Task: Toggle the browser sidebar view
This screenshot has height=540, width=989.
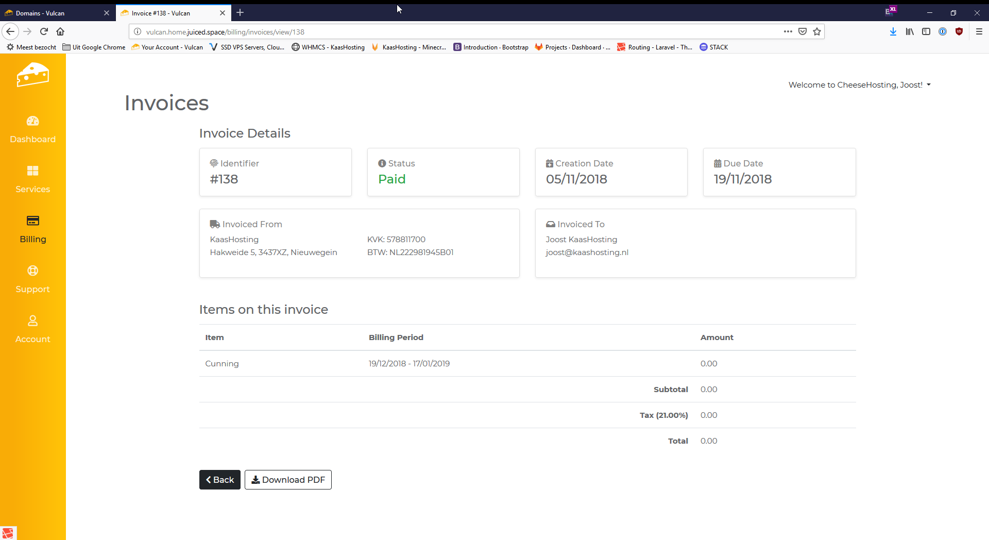Action: pyautogui.click(x=926, y=31)
